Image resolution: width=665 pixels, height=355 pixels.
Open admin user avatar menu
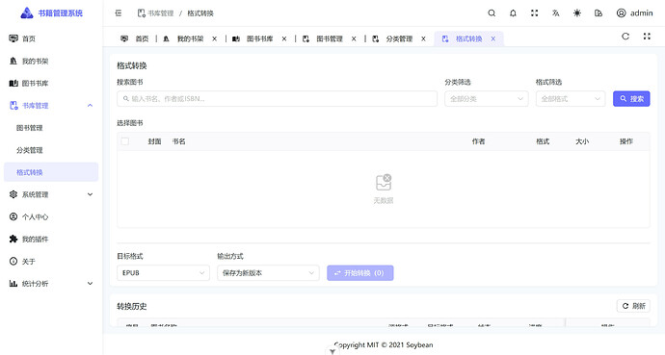click(634, 13)
